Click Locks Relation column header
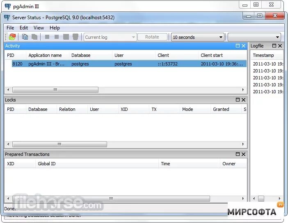This screenshot has height=223, width=288. click(72, 109)
